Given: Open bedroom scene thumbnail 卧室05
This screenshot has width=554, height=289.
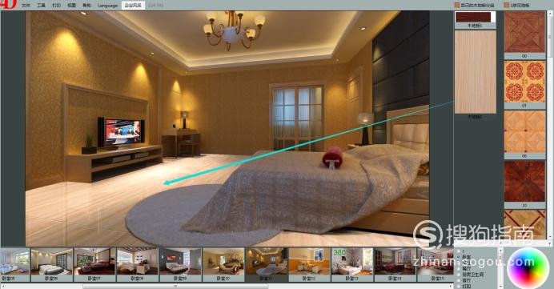Looking at the screenshot, I should pyautogui.click(x=14, y=264).
